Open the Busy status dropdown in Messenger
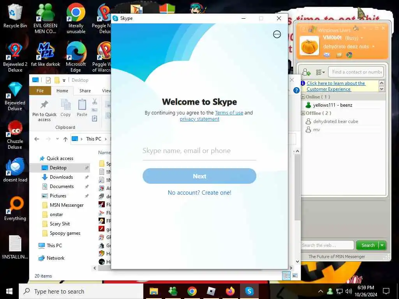Viewport: 399px width, 299px height. point(362,38)
